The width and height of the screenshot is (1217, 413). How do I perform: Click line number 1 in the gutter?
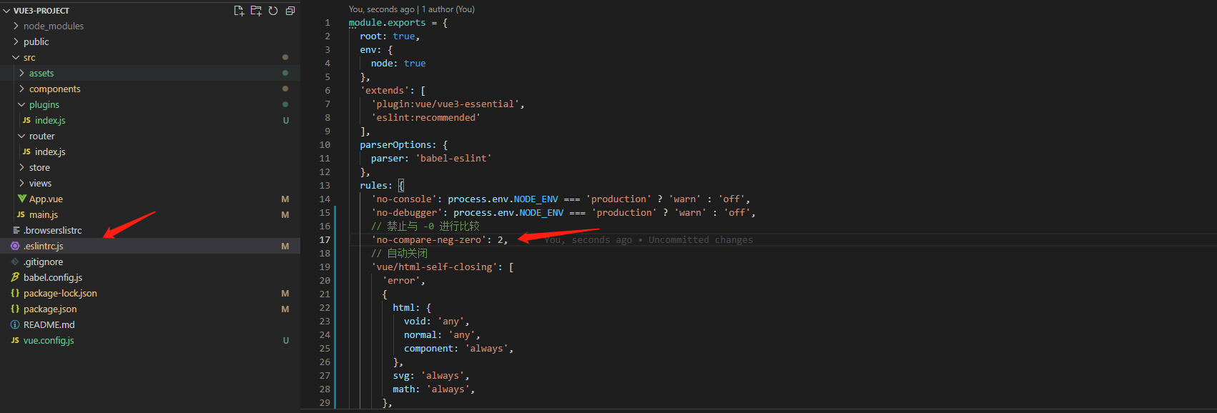[327, 22]
